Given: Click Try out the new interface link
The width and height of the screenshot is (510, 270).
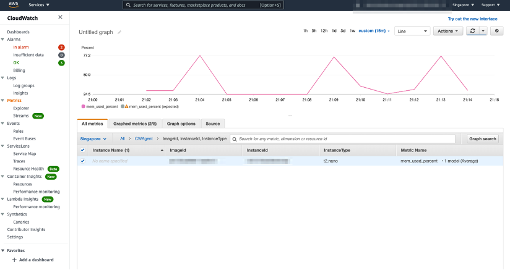Looking at the screenshot, I should [x=473, y=19].
